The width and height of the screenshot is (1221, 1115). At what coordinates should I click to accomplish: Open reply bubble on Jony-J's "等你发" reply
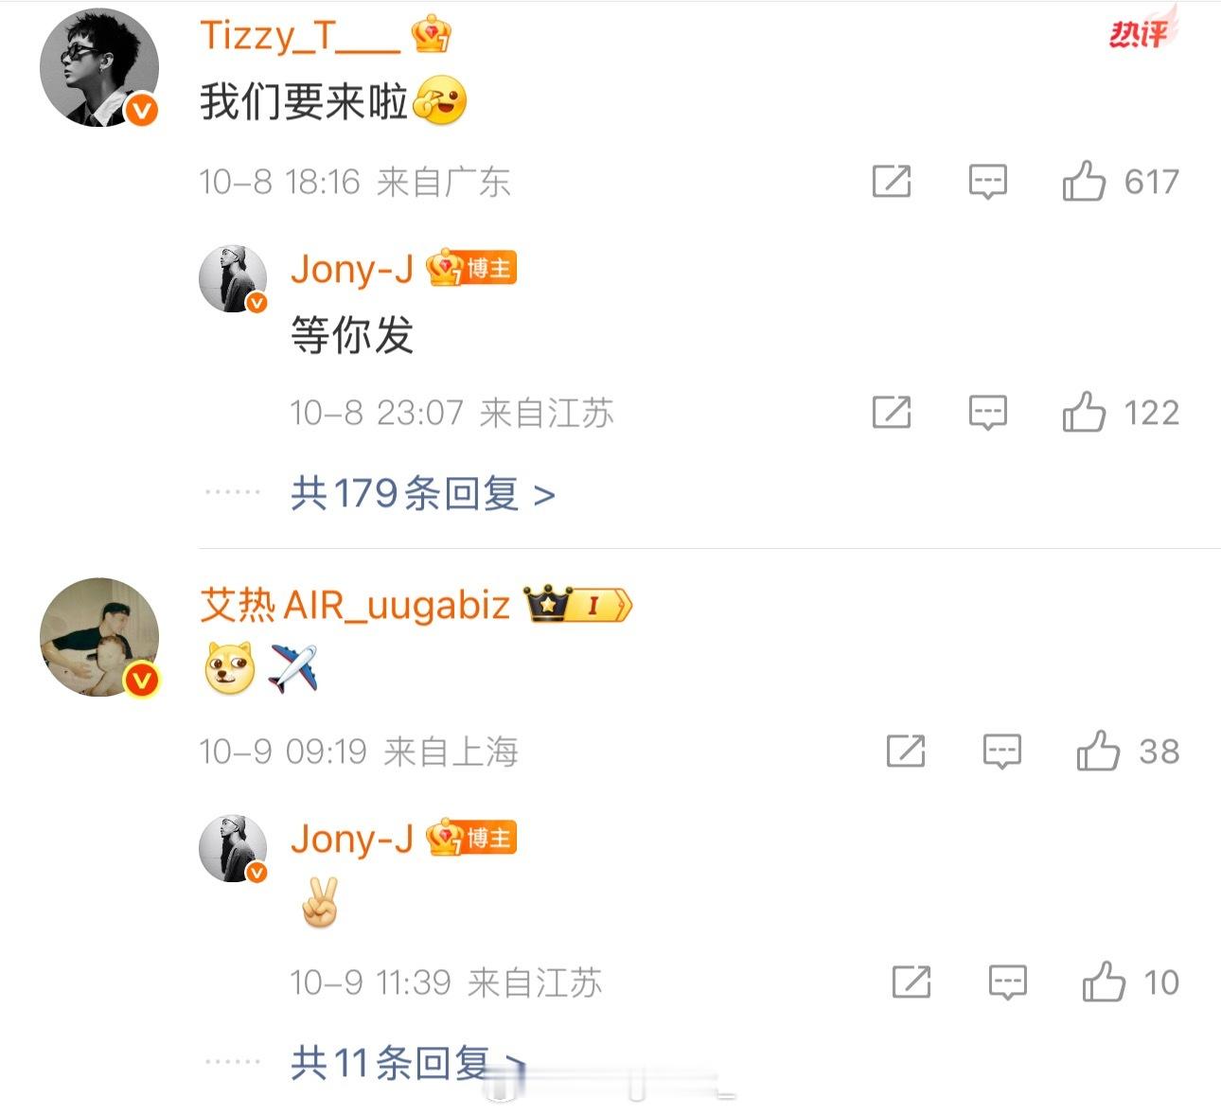click(x=987, y=413)
